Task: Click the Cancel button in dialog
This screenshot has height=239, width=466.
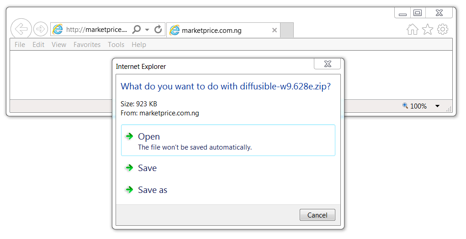Action: [317, 215]
